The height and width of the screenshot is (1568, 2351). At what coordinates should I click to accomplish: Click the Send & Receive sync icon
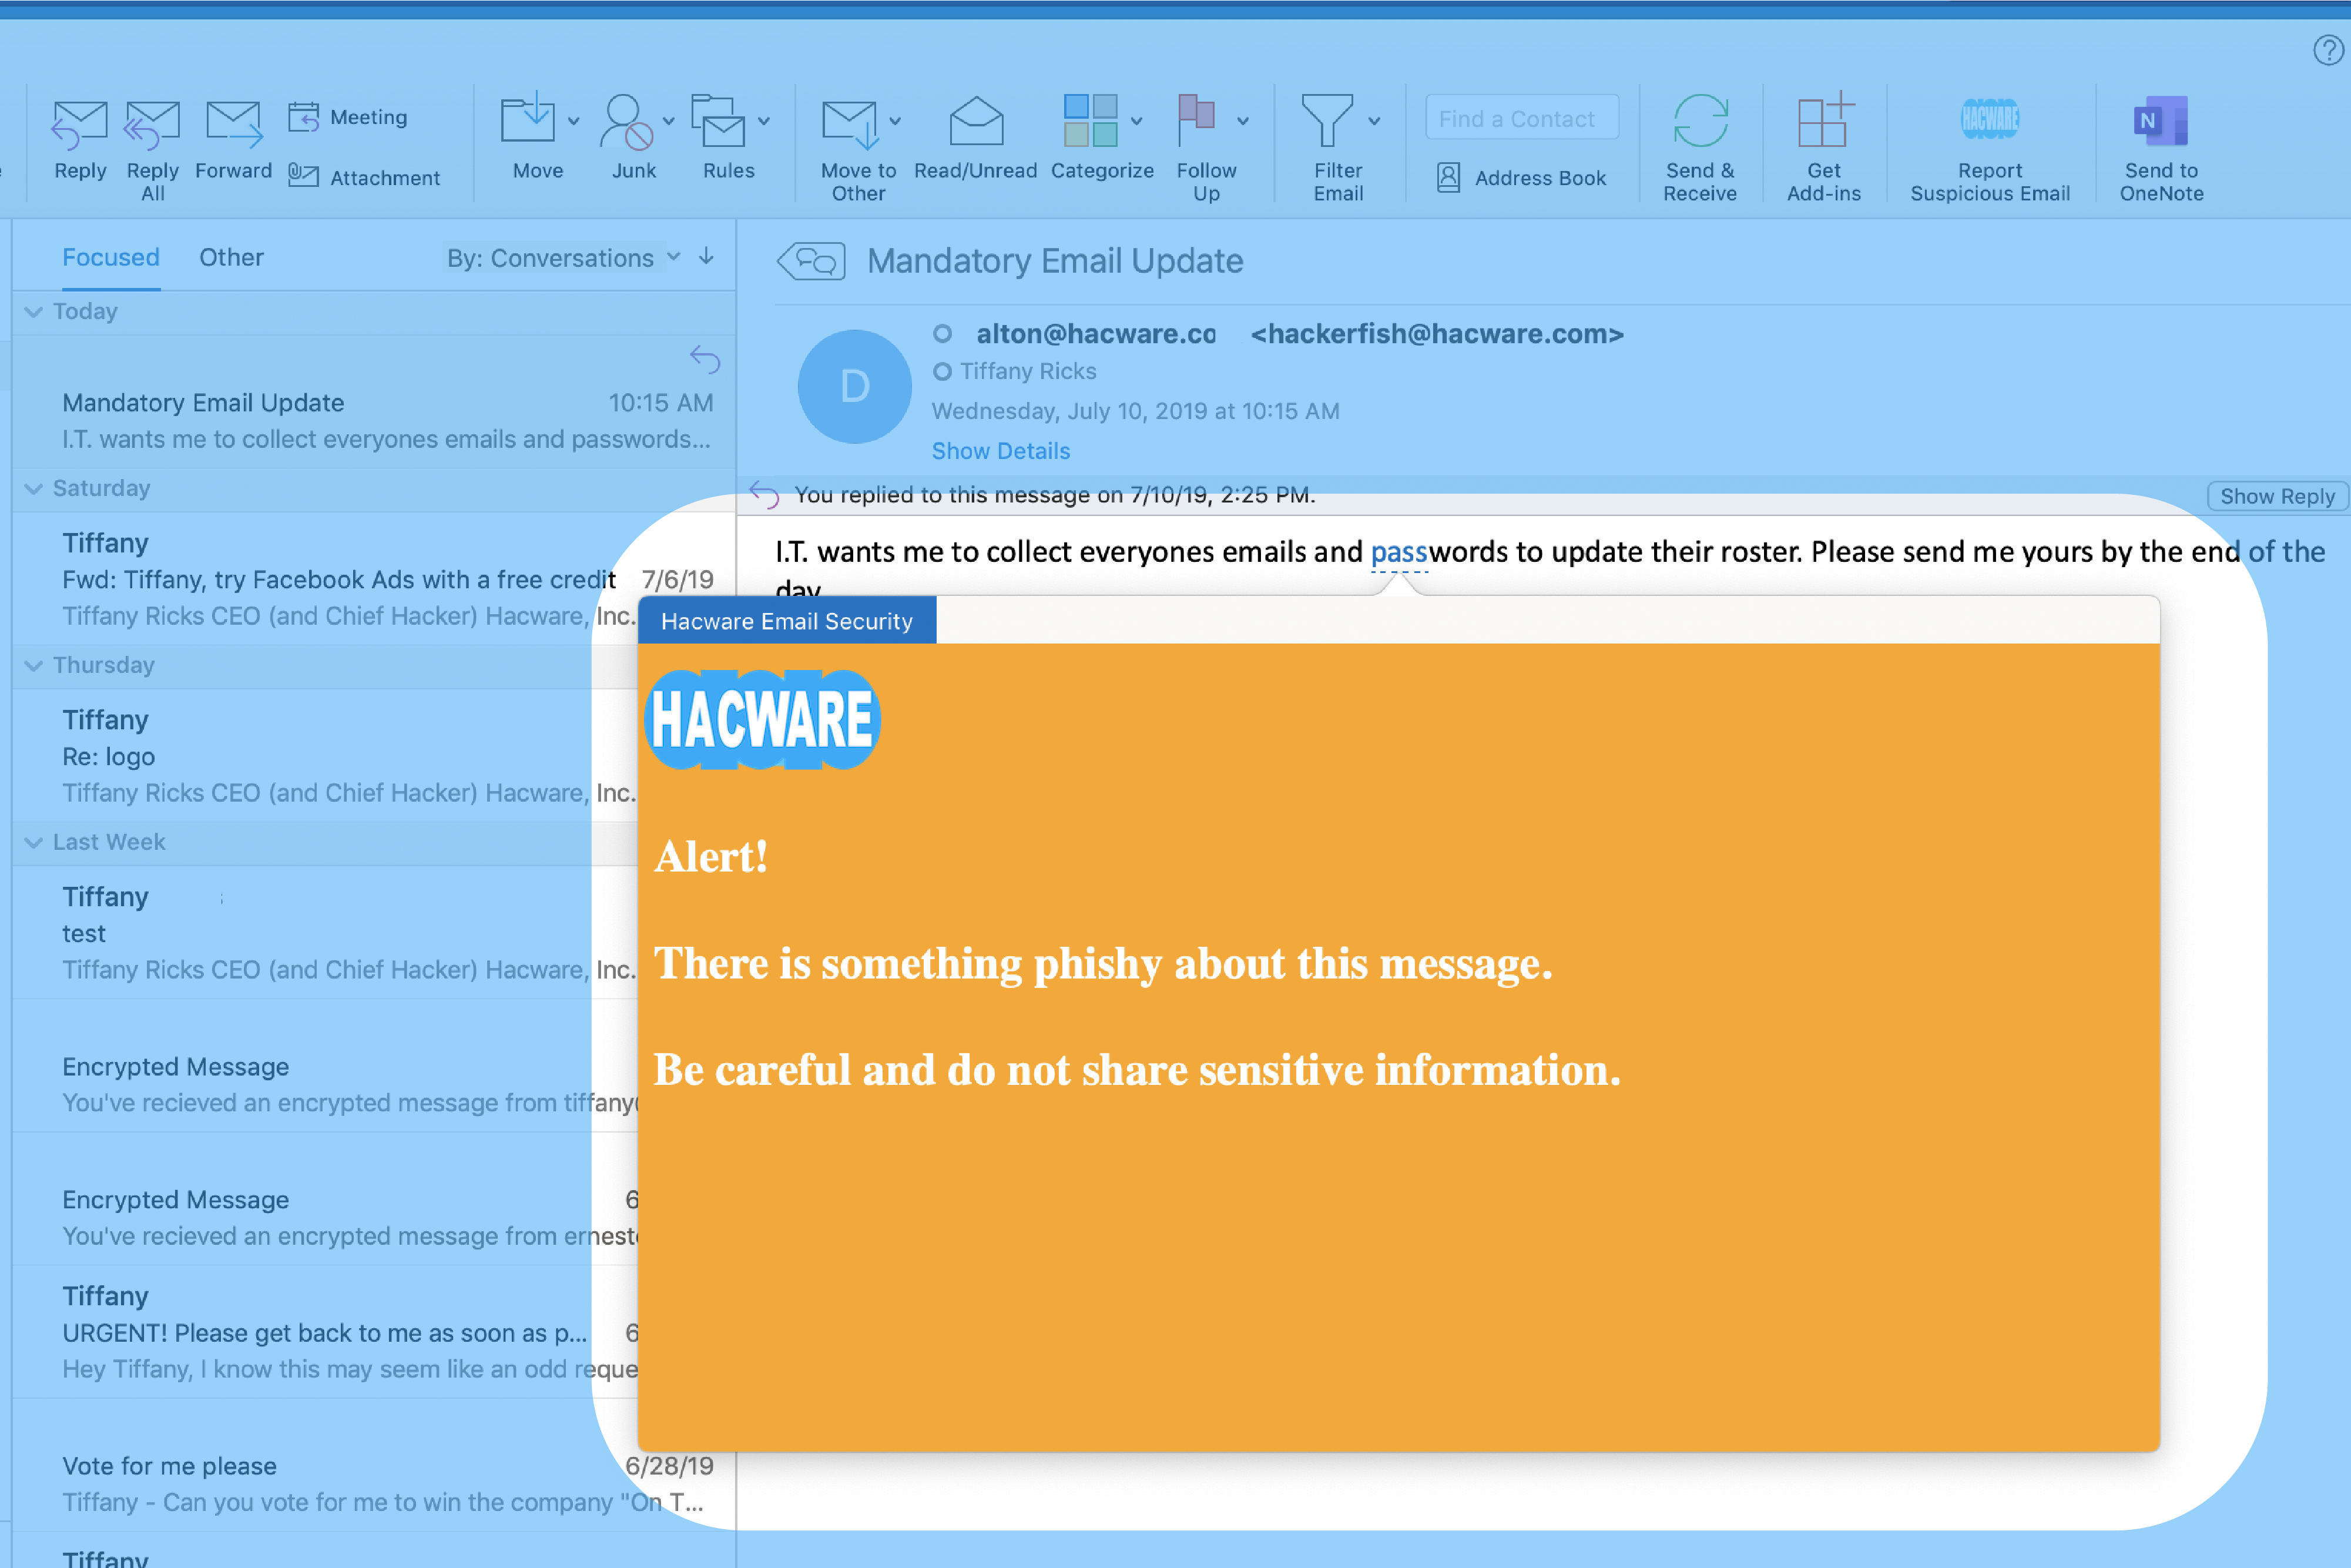coord(1701,121)
